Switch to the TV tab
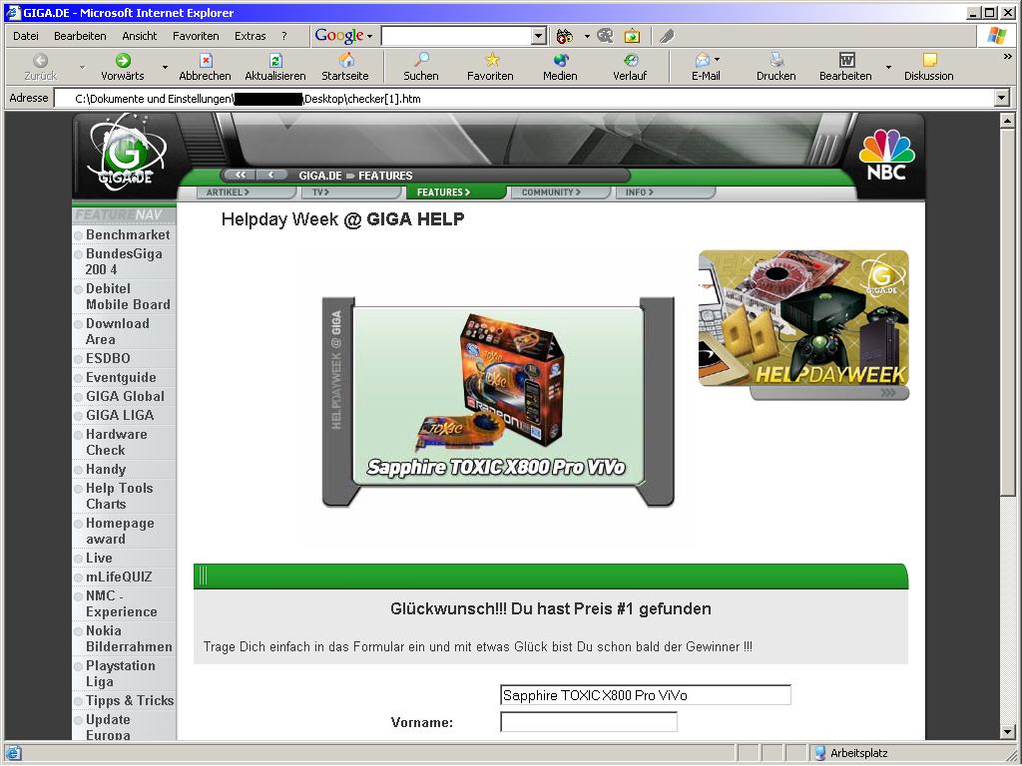The image size is (1022, 766). point(350,192)
